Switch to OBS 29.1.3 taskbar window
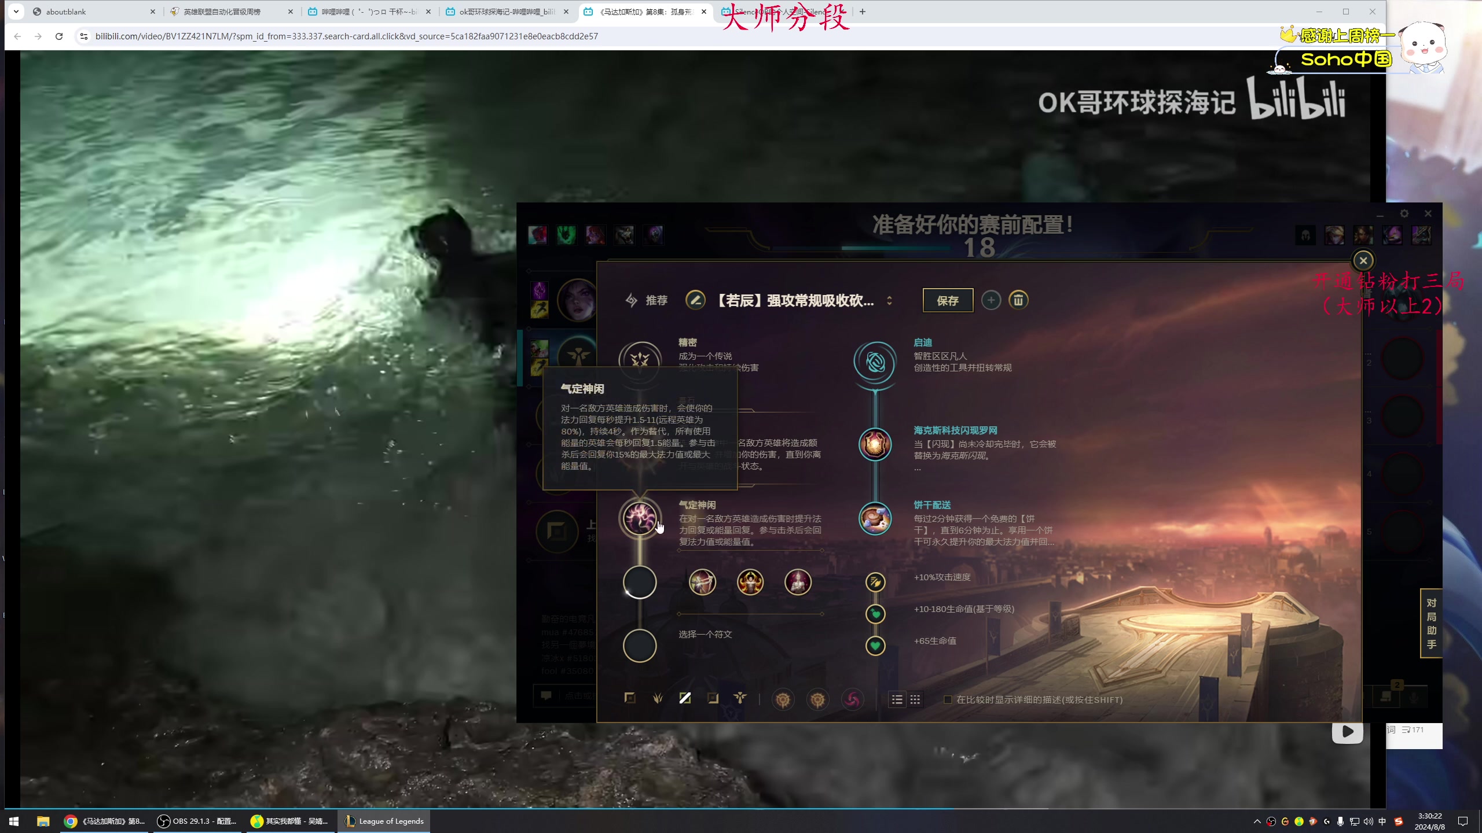The width and height of the screenshot is (1482, 833). click(197, 821)
